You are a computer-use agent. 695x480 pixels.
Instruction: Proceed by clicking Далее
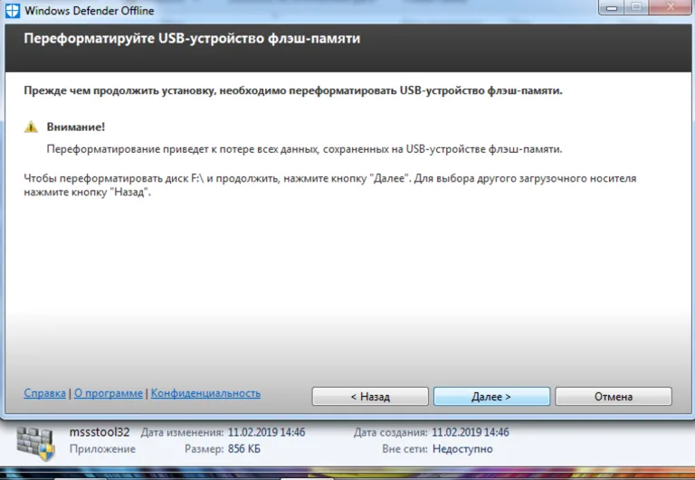click(x=491, y=396)
